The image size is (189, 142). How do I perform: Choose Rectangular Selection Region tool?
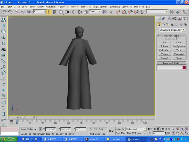(61, 12)
